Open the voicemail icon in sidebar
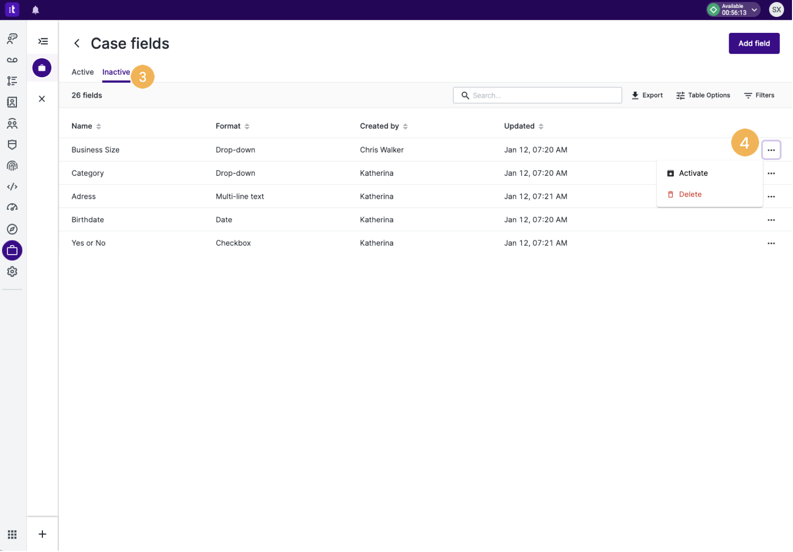Screen dimensions: 793x552 [12, 60]
